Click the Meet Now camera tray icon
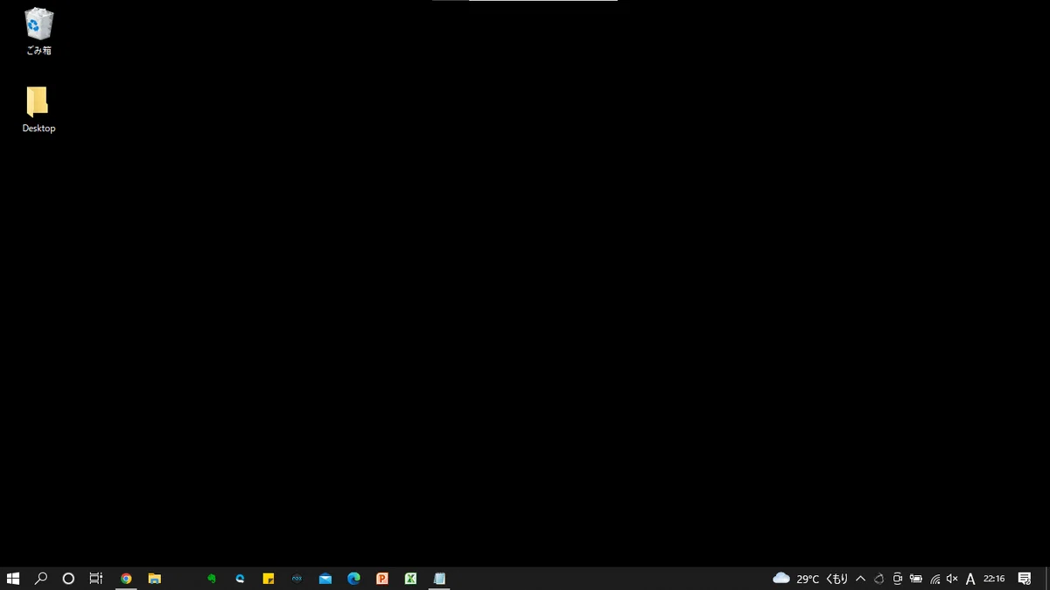Viewport: 1050px width, 590px height. 898,579
